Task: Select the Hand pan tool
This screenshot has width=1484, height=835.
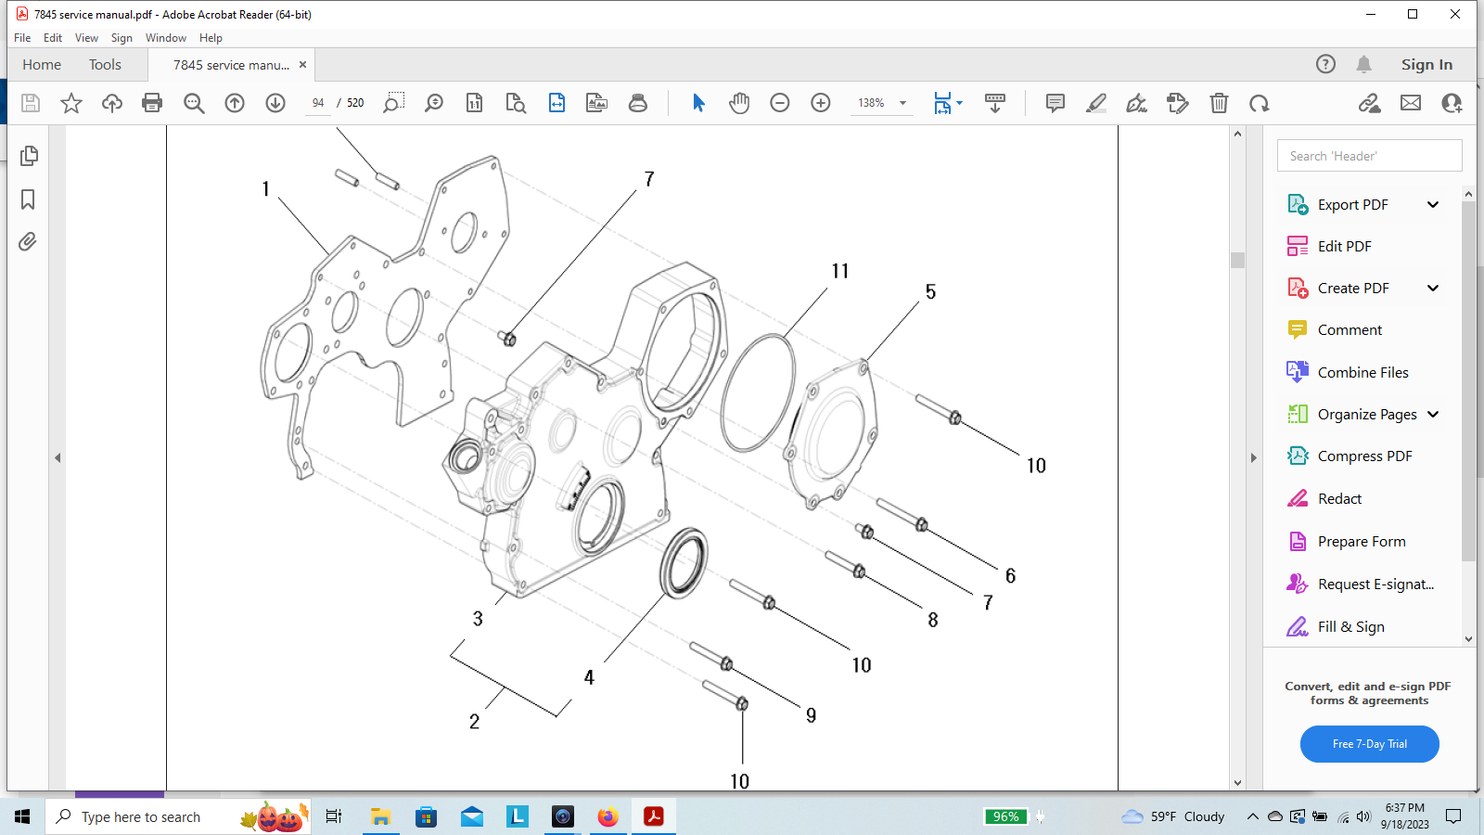Action: click(x=739, y=103)
